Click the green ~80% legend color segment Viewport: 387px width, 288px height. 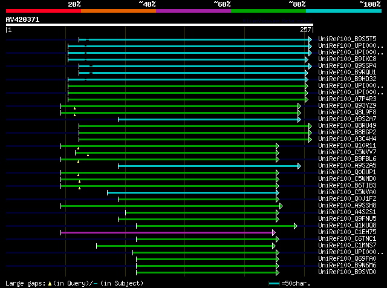click(x=268, y=11)
